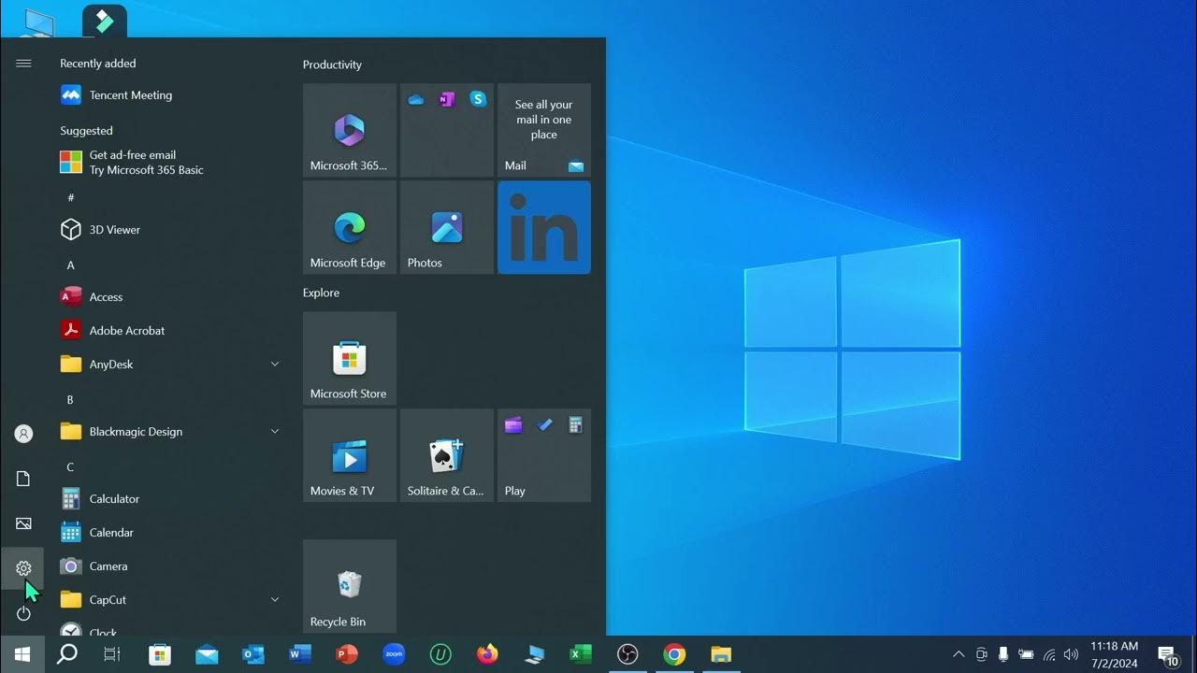This screenshot has height=673, width=1197.
Task: Expand the CapCut folder chevron
Action: [275, 600]
